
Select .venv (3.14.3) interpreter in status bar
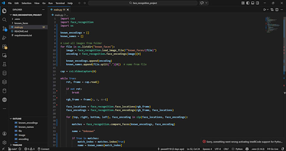pyautogui.click(x=258, y=149)
